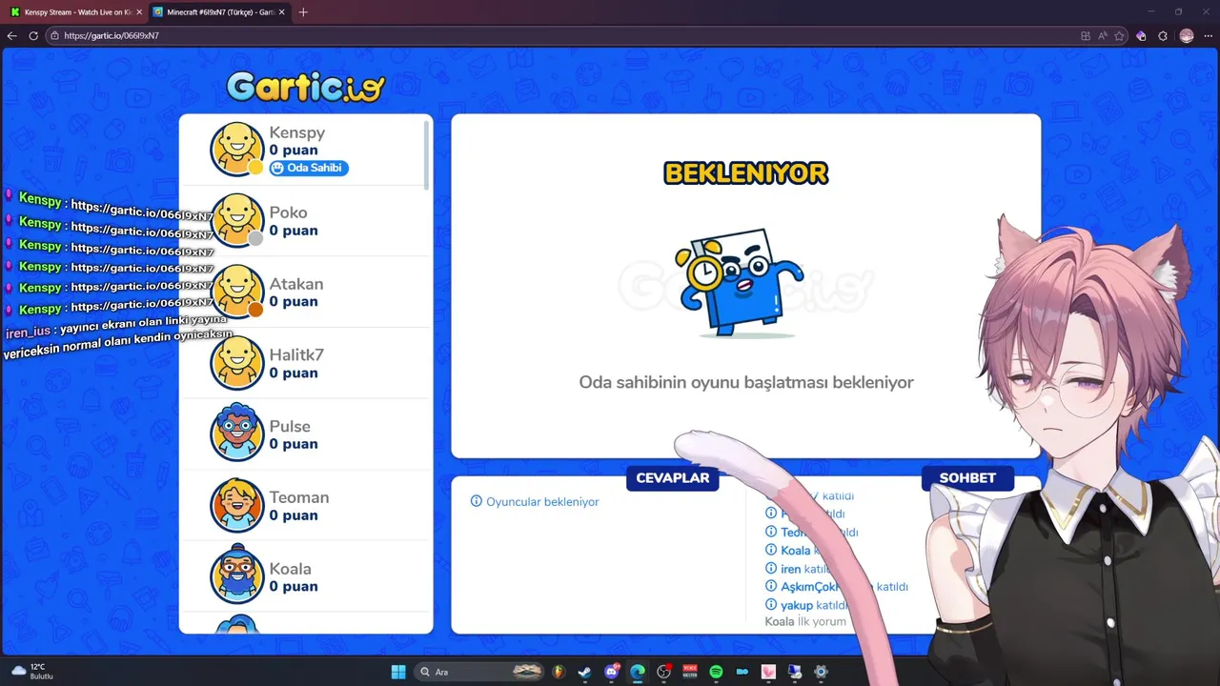Open Discord from the taskbar
The height and width of the screenshot is (686, 1220).
pyautogui.click(x=612, y=672)
